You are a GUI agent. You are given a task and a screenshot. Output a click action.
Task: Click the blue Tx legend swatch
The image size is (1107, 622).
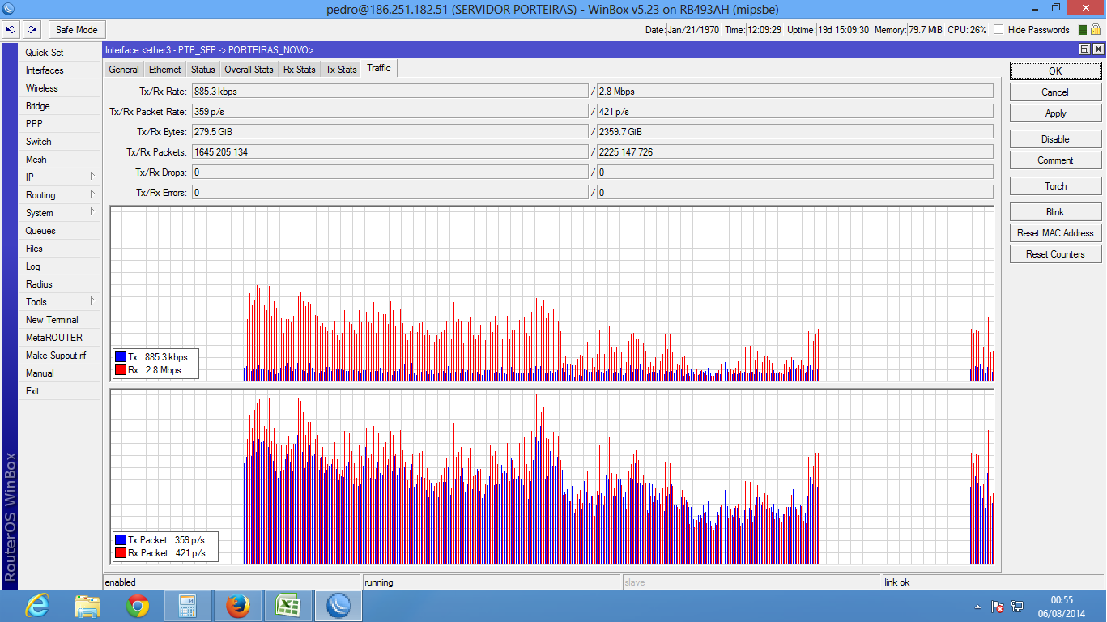[x=121, y=357]
